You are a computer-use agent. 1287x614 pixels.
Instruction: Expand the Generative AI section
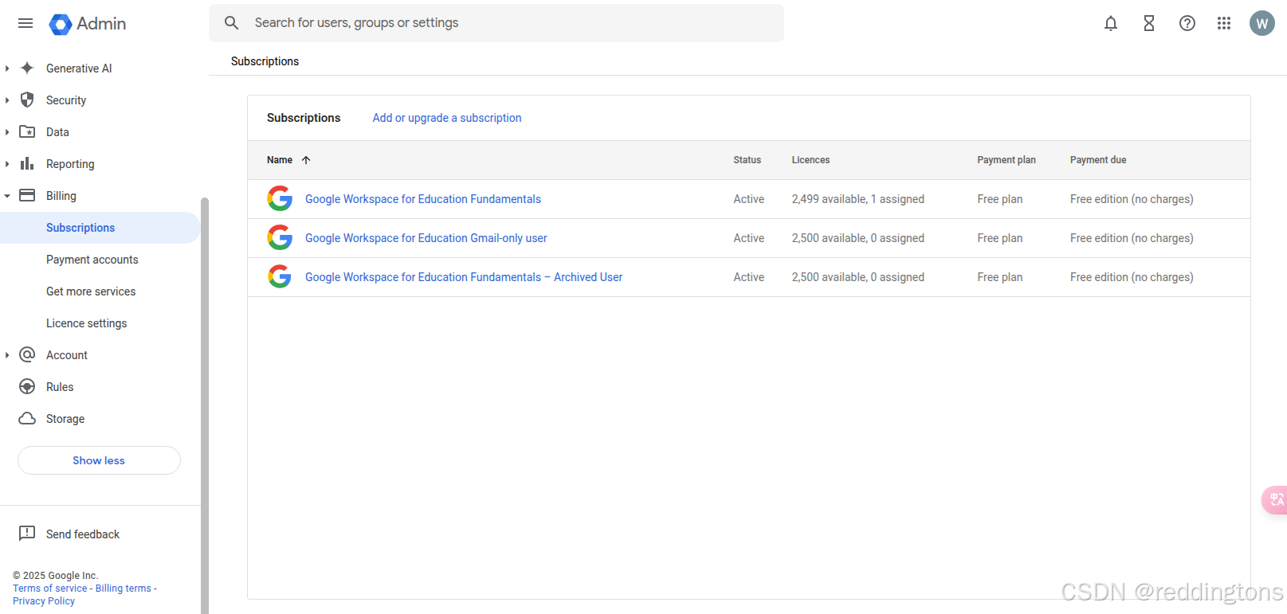click(7, 68)
